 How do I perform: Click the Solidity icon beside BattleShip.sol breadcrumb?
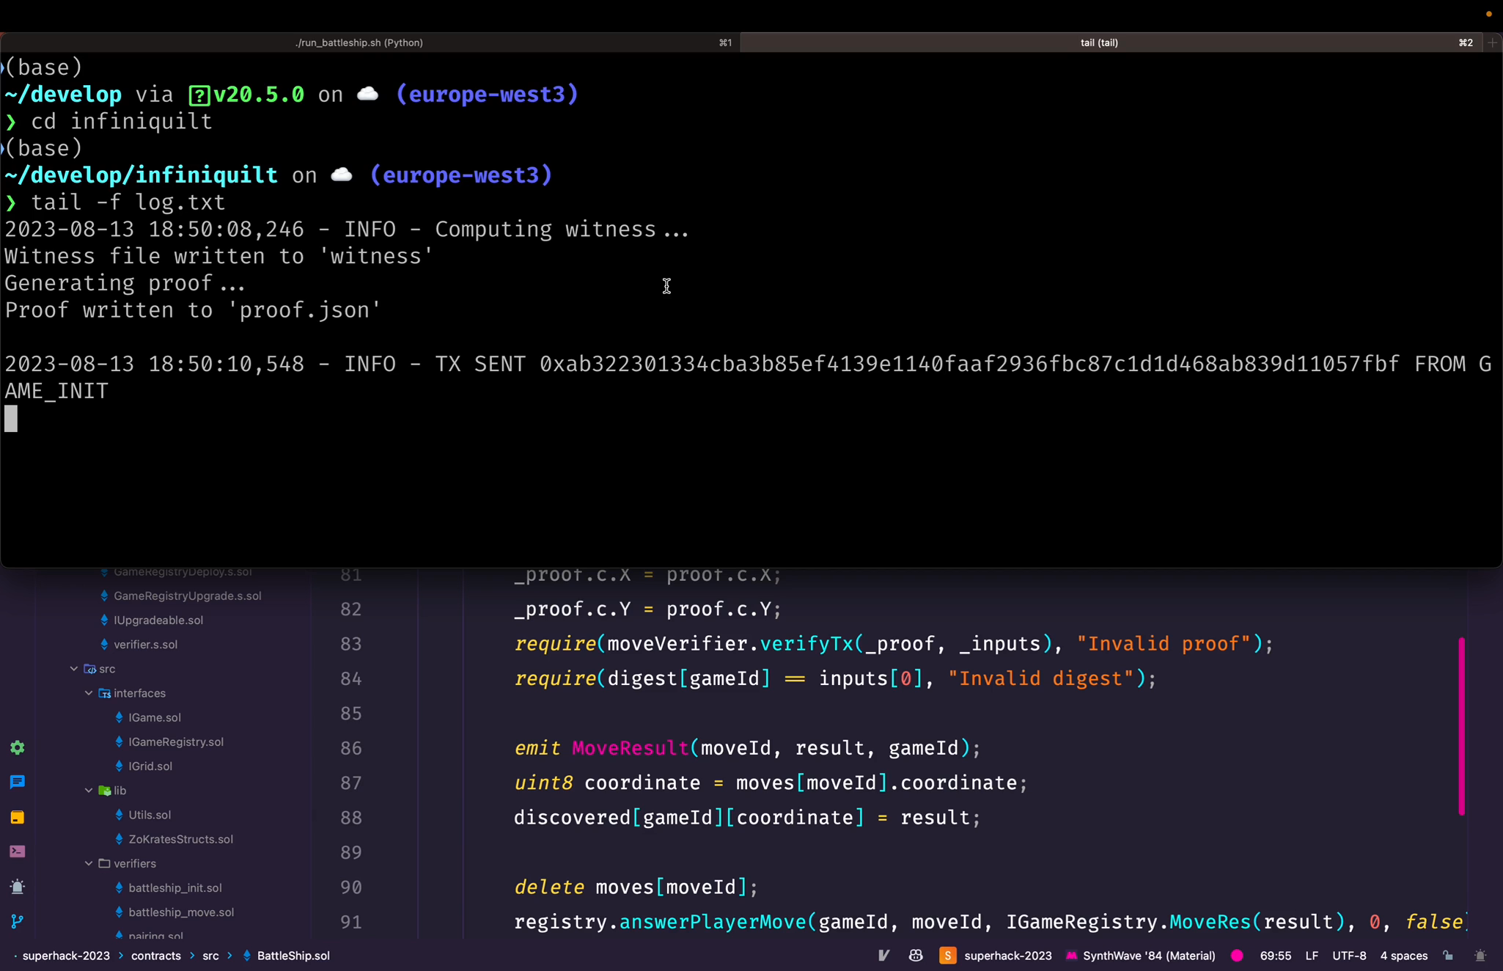coord(246,956)
